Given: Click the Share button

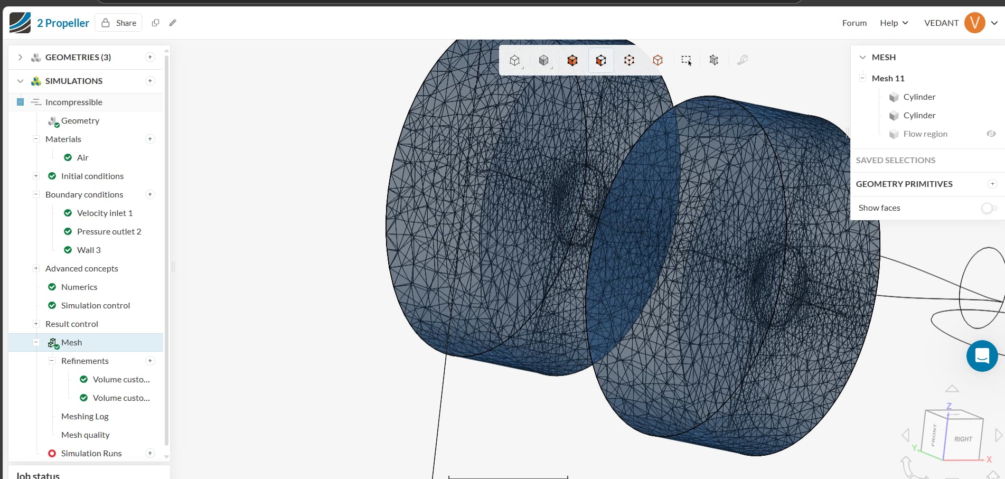Looking at the screenshot, I should point(118,23).
